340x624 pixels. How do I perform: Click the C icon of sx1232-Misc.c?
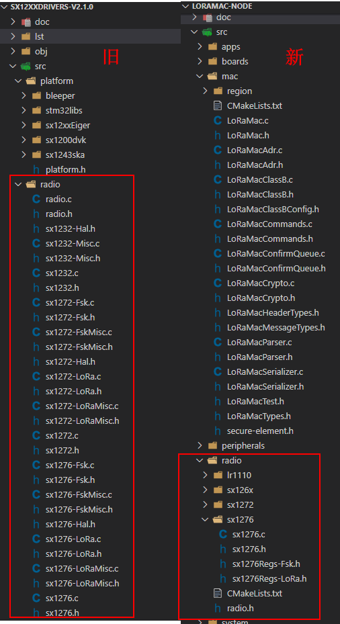click(x=36, y=243)
